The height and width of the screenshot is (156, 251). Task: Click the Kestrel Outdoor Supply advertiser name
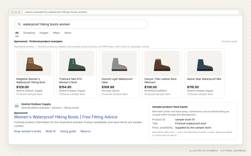(x=36, y=104)
